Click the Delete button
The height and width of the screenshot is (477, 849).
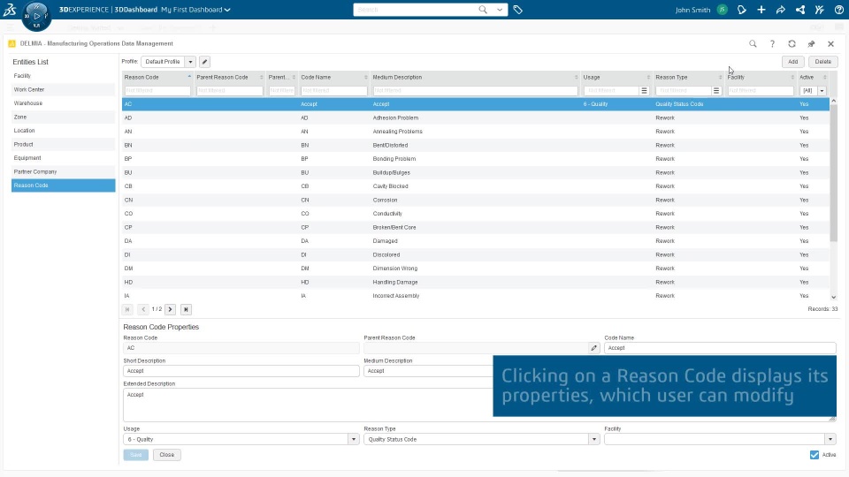coord(822,62)
